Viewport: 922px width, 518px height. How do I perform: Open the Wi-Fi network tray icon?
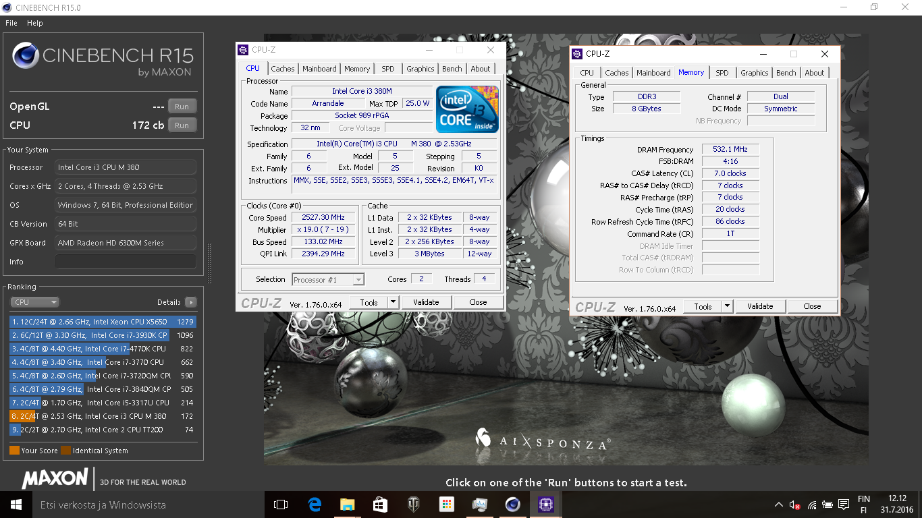click(x=812, y=505)
